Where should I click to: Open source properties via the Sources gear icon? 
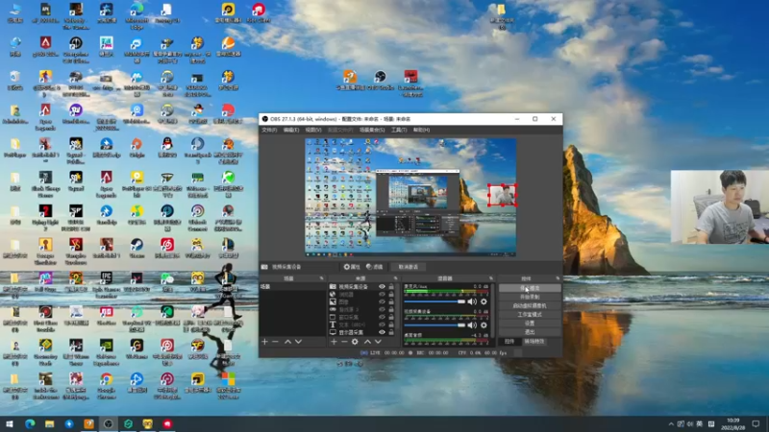tap(355, 342)
